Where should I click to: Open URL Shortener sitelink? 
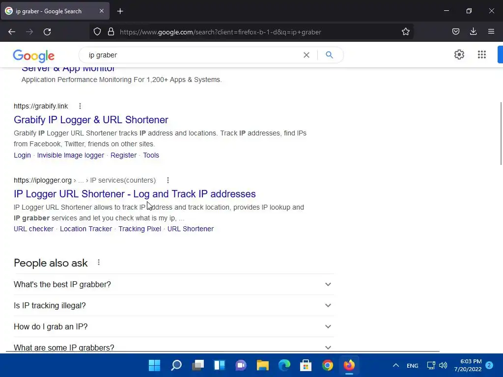pos(191,229)
